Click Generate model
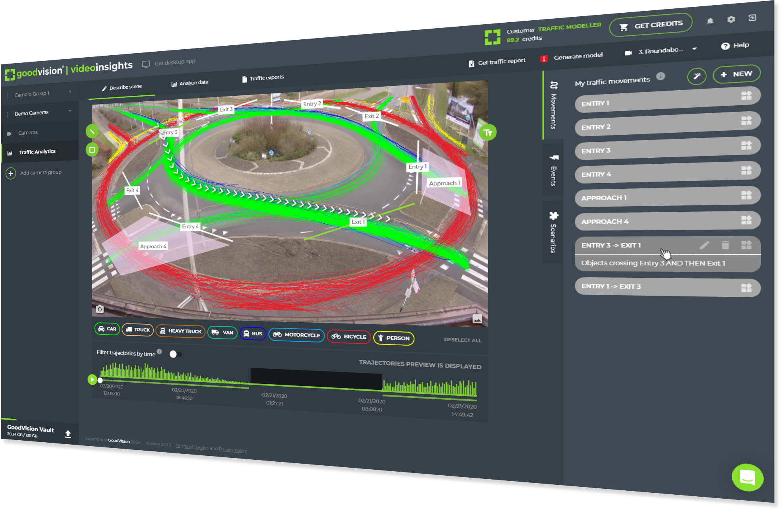 click(572, 57)
